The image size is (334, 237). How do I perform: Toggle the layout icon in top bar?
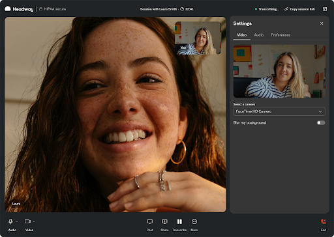click(325, 9)
